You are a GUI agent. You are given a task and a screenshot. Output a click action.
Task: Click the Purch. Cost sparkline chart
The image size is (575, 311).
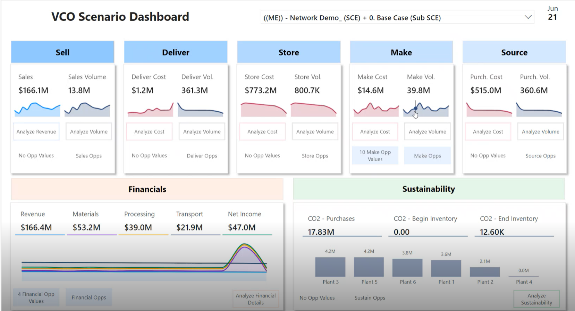[x=489, y=110]
